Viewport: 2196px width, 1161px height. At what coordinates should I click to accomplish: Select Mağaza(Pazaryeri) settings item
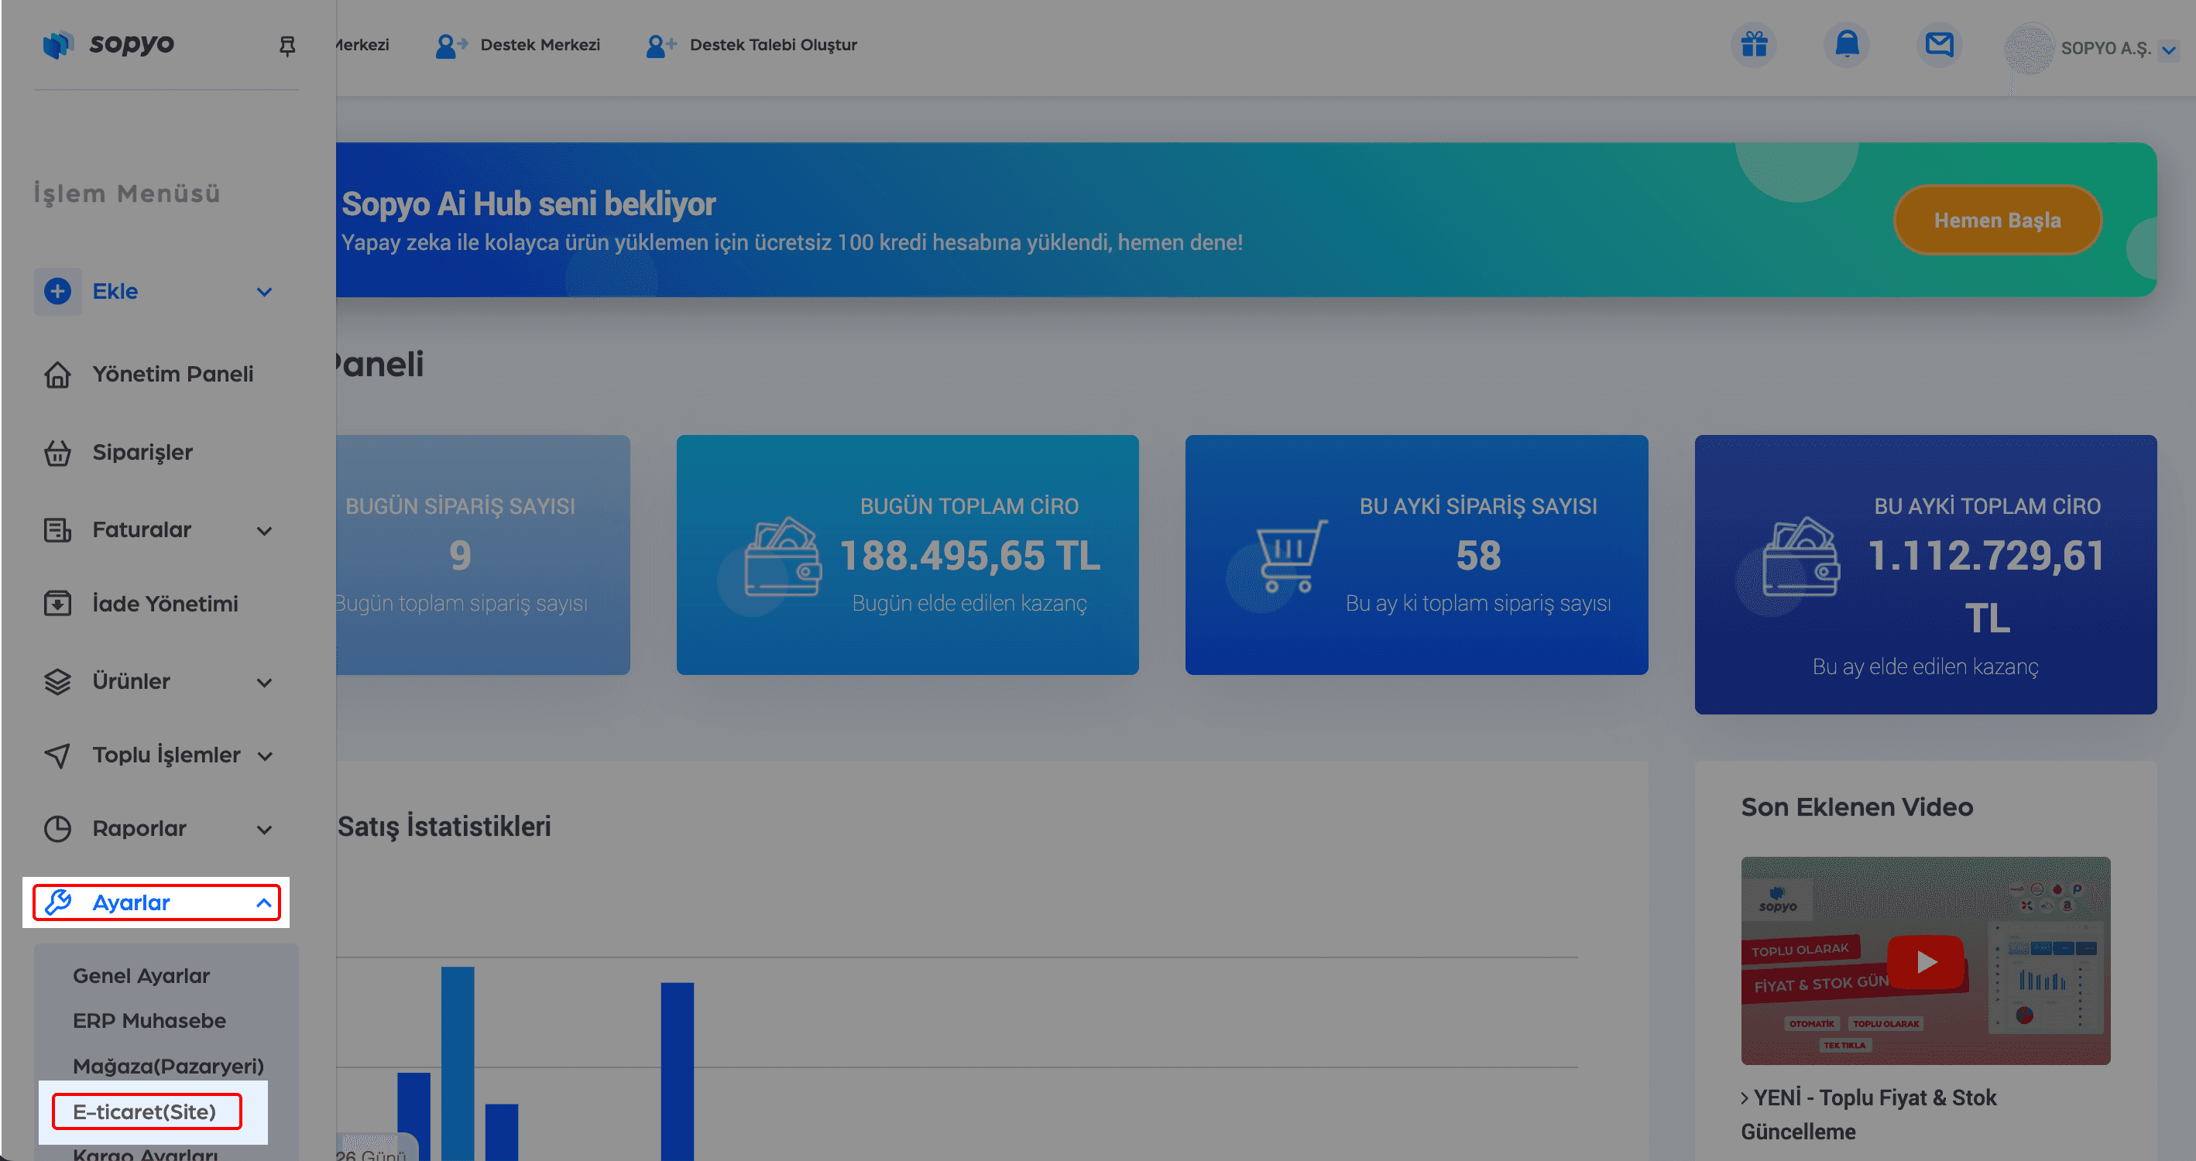[168, 1066]
